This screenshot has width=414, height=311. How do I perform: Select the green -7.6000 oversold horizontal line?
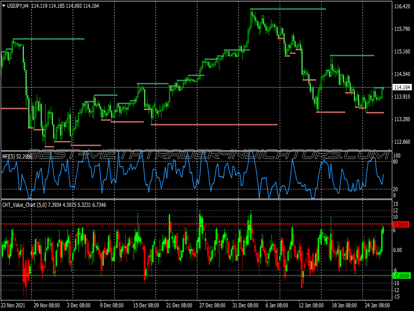point(196,276)
